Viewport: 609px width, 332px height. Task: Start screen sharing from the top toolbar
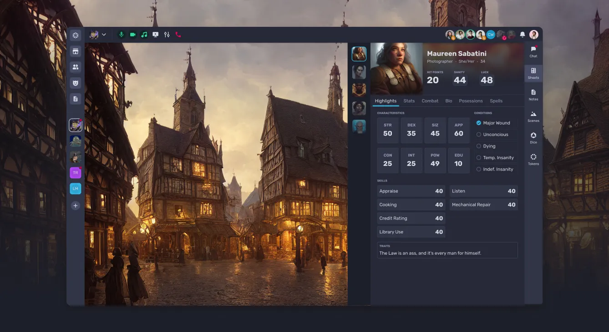click(x=155, y=34)
